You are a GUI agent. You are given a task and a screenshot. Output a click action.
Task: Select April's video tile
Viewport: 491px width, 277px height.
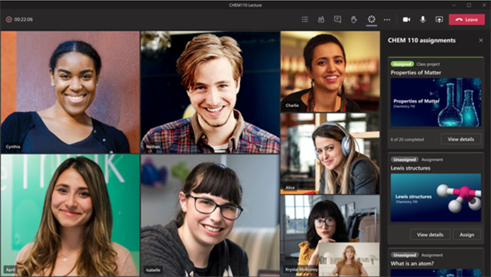click(x=70, y=215)
